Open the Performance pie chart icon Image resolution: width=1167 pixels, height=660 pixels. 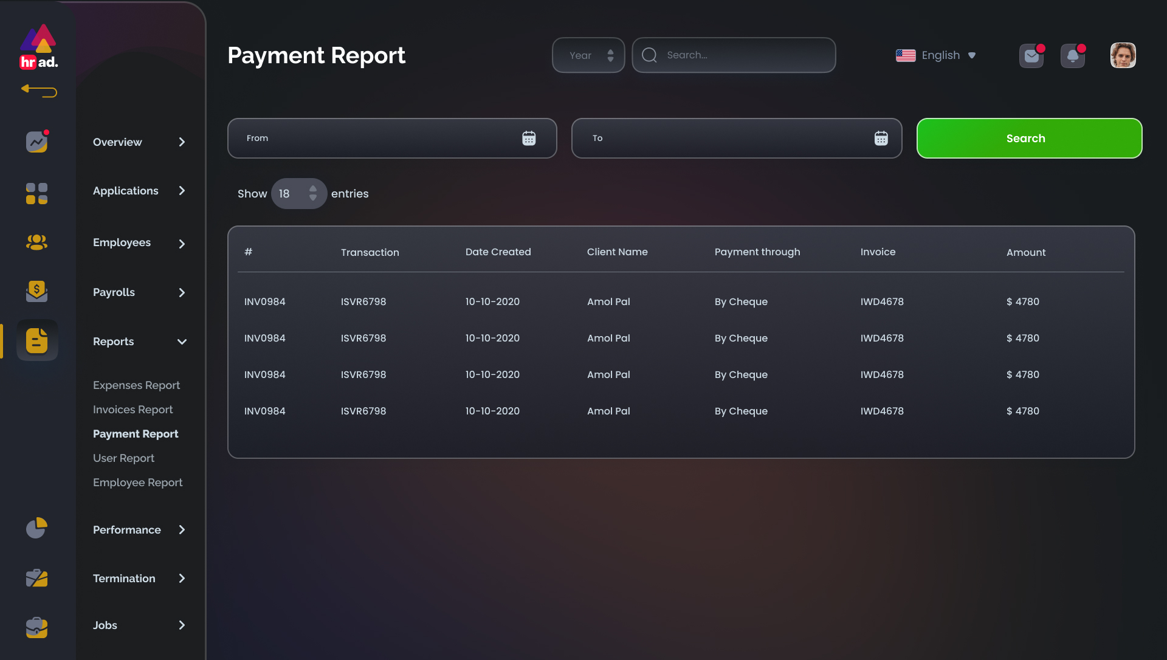pyautogui.click(x=36, y=528)
